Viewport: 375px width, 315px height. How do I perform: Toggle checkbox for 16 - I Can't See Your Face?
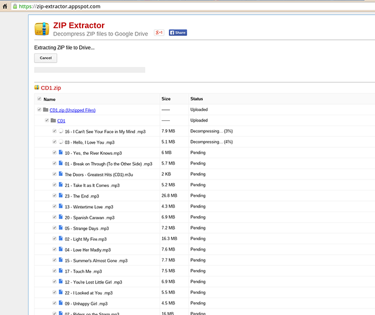pyautogui.click(x=54, y=131)
